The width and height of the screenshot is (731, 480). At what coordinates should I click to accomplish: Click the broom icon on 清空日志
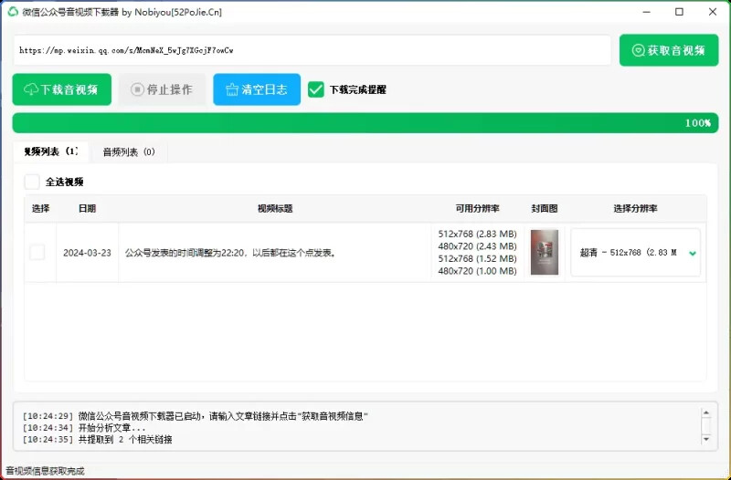tap(229, 89)
